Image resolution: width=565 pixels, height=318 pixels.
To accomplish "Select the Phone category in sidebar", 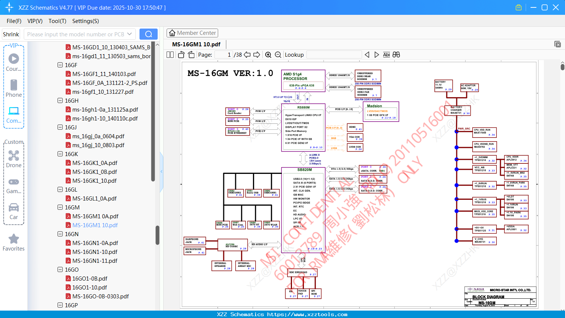I will point(14,88).
